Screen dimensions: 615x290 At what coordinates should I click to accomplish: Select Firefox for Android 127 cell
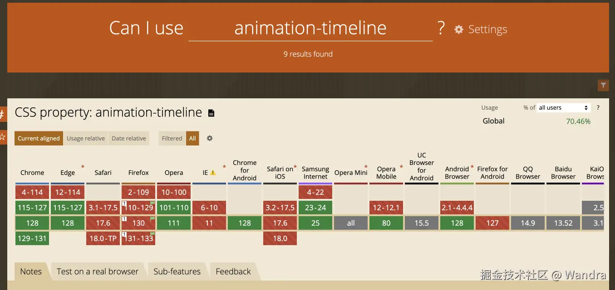pos(492,223)
